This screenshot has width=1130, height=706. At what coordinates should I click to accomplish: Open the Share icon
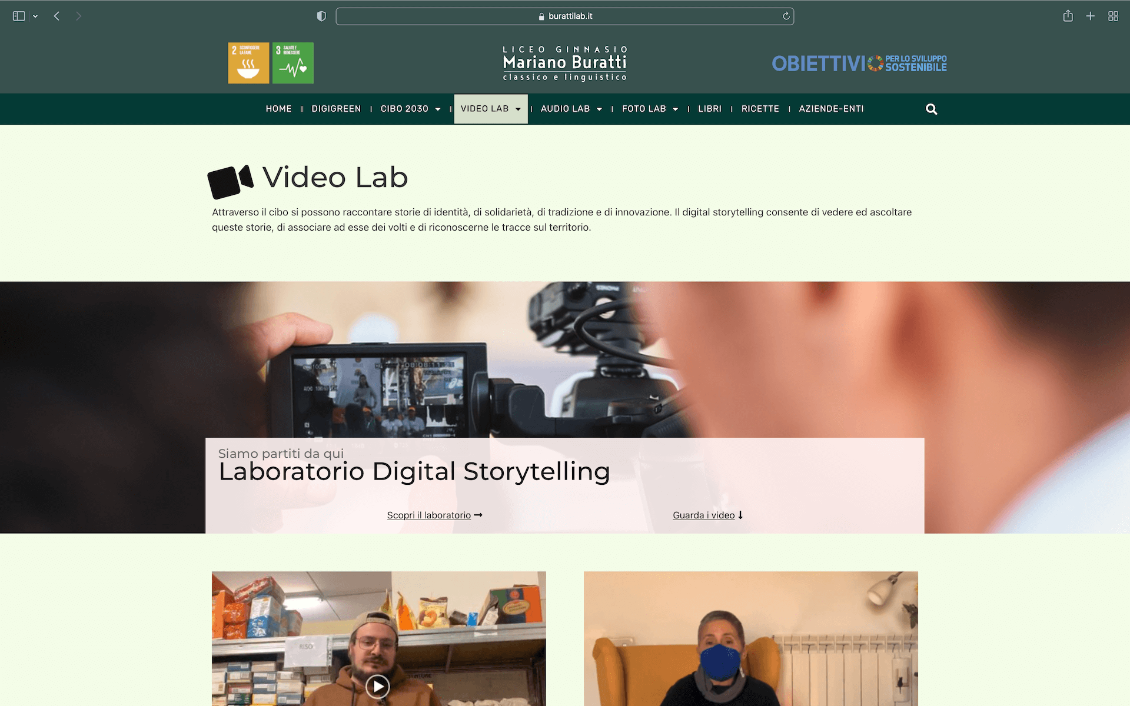coord(1068,16)
